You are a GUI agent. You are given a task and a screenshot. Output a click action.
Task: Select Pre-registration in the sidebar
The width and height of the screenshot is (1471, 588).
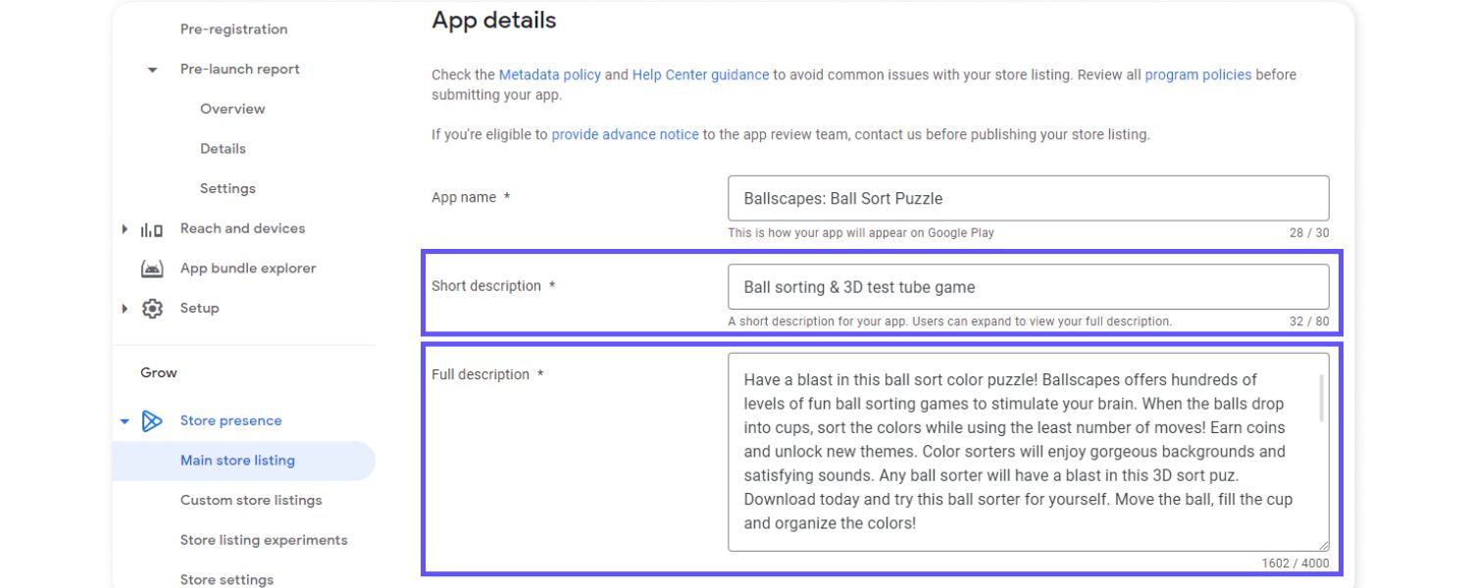pos(232,28)
